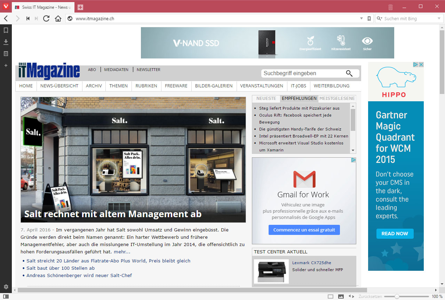Screen dimensions: 445x300
Task: Bookmark this page from the address bar
Action: pyautogui.click(x=369, y=18)
